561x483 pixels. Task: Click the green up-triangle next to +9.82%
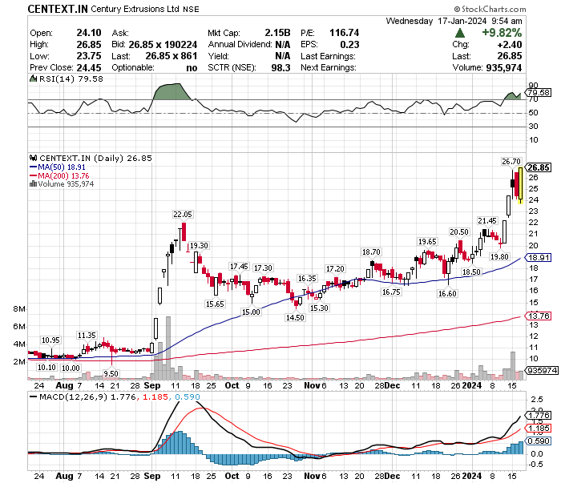coord(460,34)
